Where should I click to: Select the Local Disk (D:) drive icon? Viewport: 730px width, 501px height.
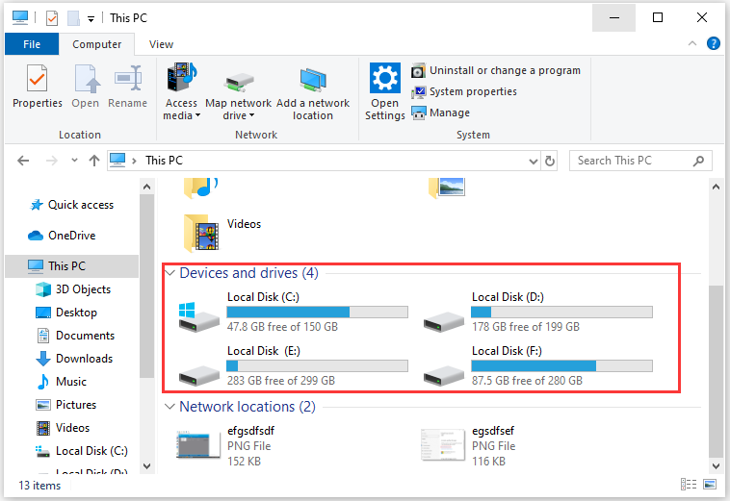pyautogui.click(x=444, y=321)
